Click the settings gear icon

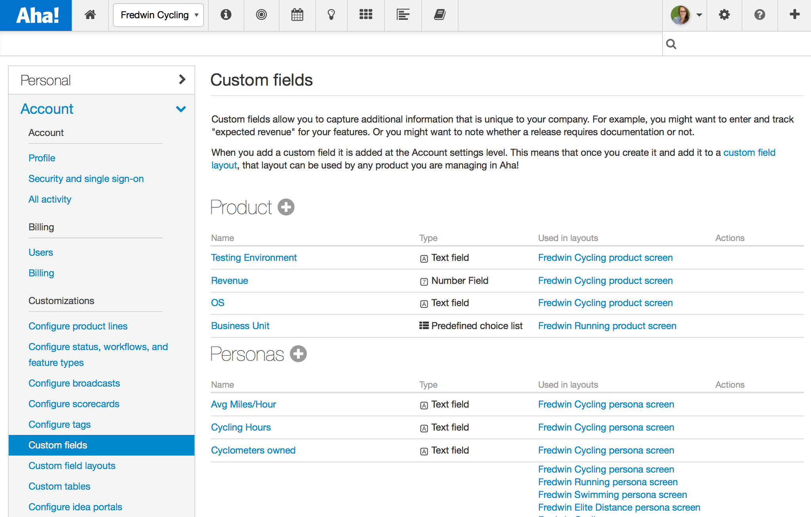click(x=724, y=15)
